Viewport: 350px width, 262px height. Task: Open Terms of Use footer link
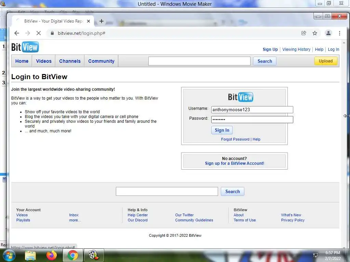click(x=245, y=220)
